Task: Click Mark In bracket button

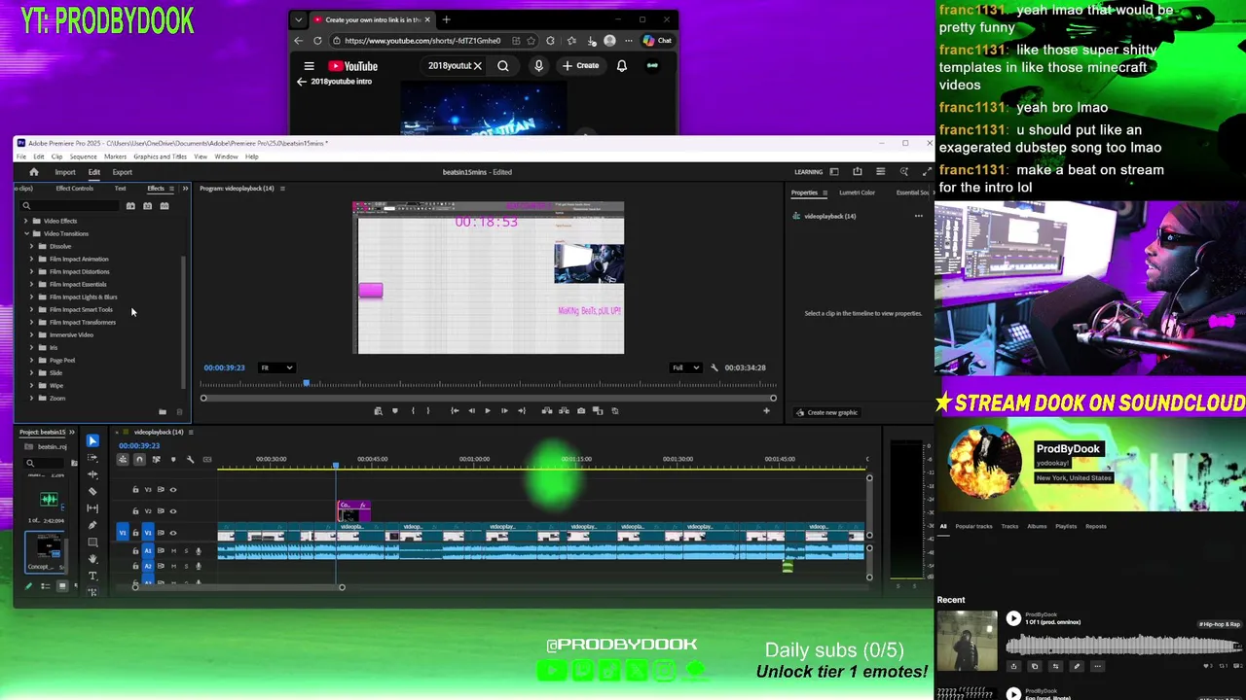Action: click(x=413, y=410)
